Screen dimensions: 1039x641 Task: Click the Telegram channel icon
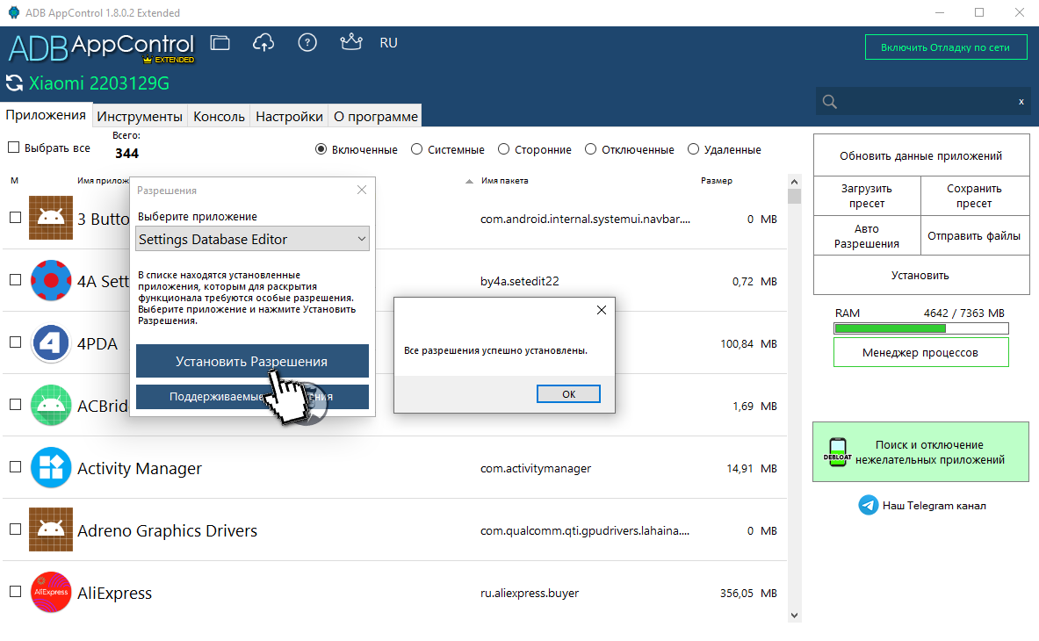tap(868, 505)
